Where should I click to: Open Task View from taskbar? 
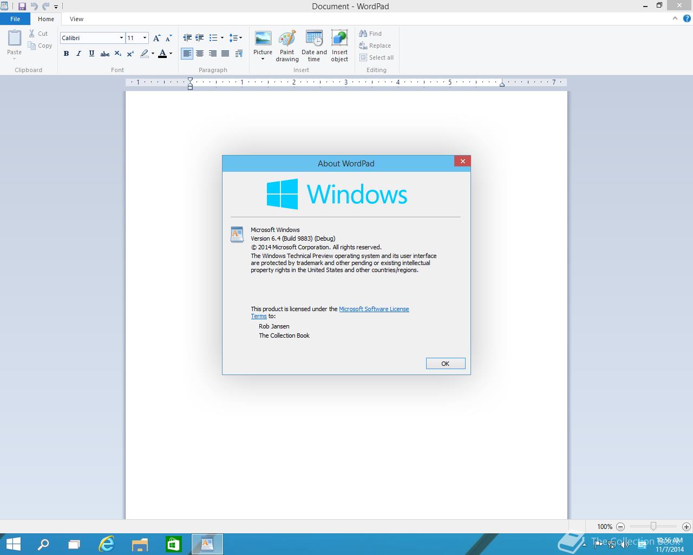click(74, 544)
